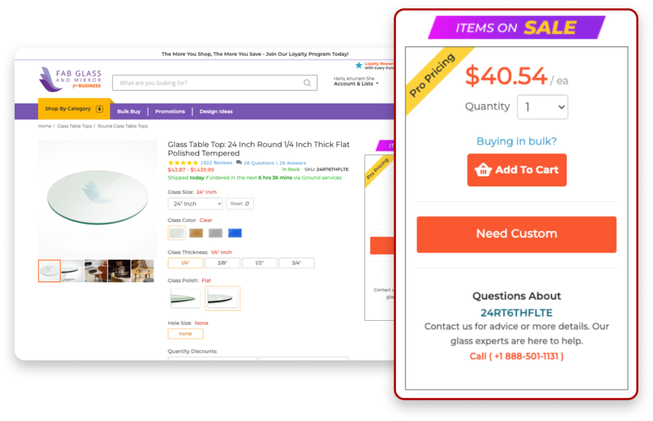The image size is (653, 421).
Task: Click the search magnifier icon
Action: pyautogui.click(x=307, y=83)
